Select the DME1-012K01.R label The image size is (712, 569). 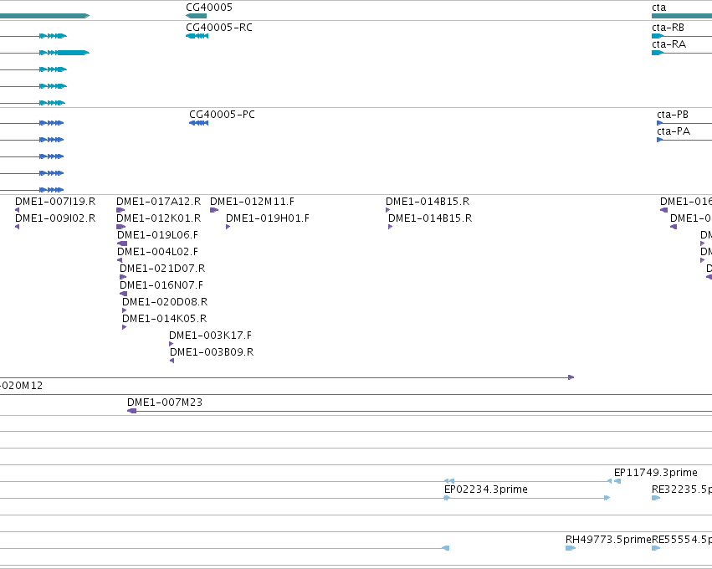click(158, 218)
